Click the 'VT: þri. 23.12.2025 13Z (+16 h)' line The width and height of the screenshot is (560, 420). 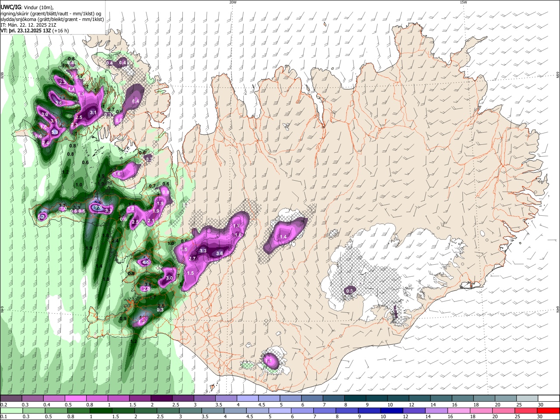click(x=35, y=31)
